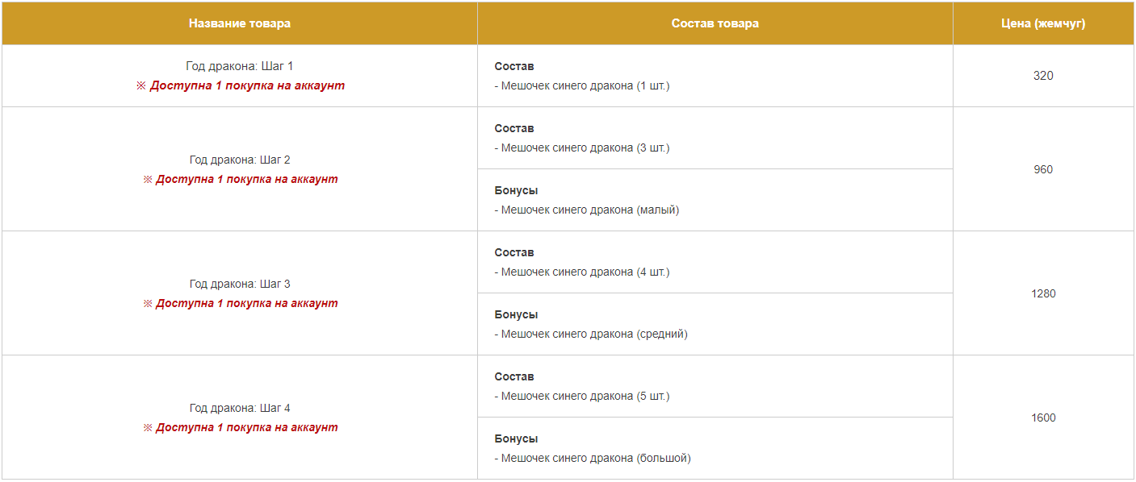Screen dimensions: 1136x482
Task: Click 'Мешочек синего дракона (большой)' bonus item
Action: click(593, 458)
